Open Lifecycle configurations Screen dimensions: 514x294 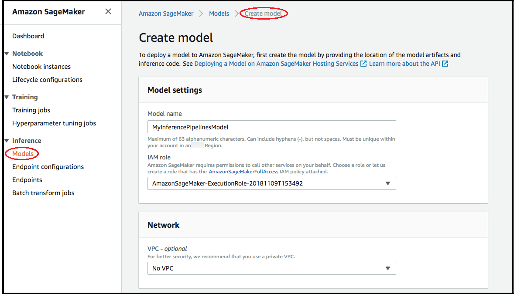point(47,80)
